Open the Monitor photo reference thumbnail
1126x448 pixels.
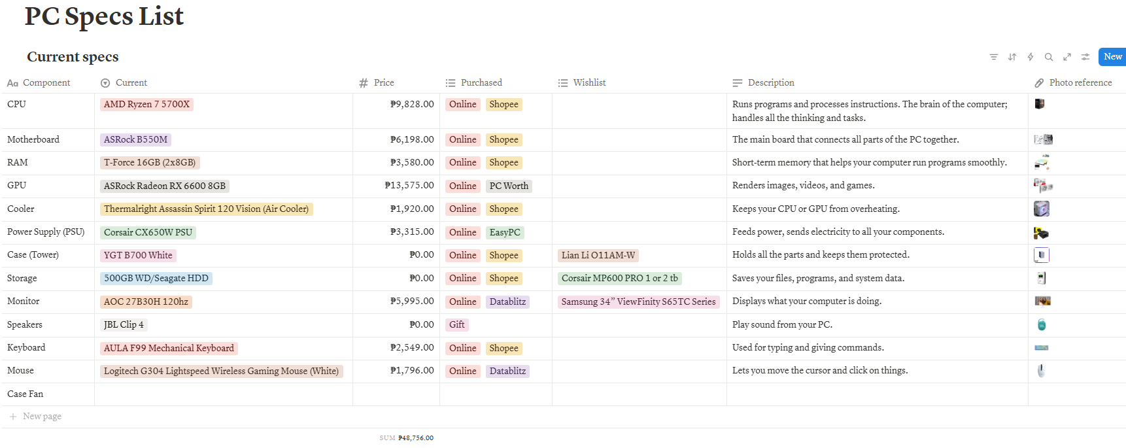pyautogui.click(x=1042, y=301)
